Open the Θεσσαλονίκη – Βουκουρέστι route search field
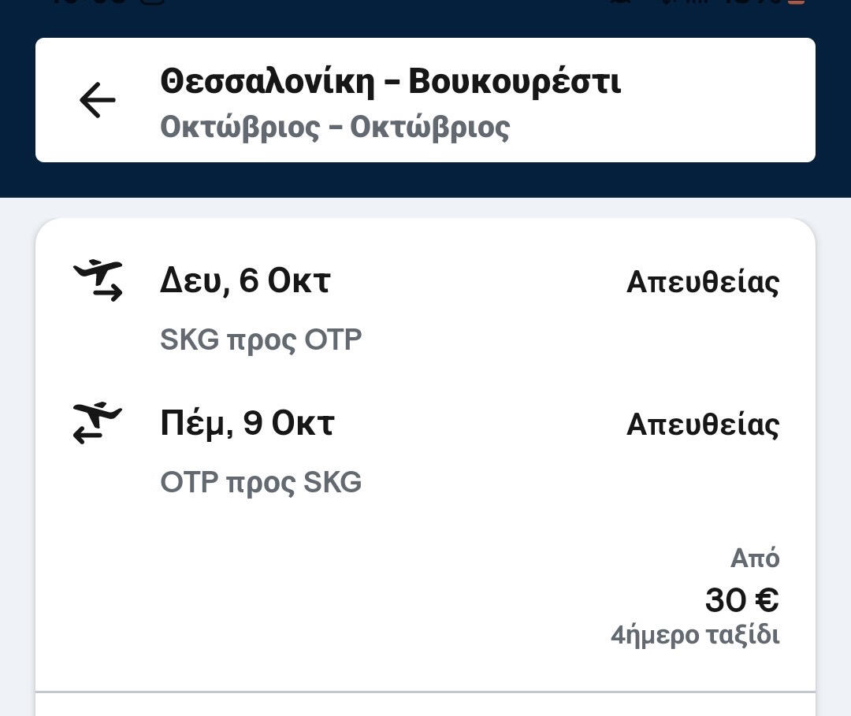Screen dimensions: 851x716 (390, 81)
